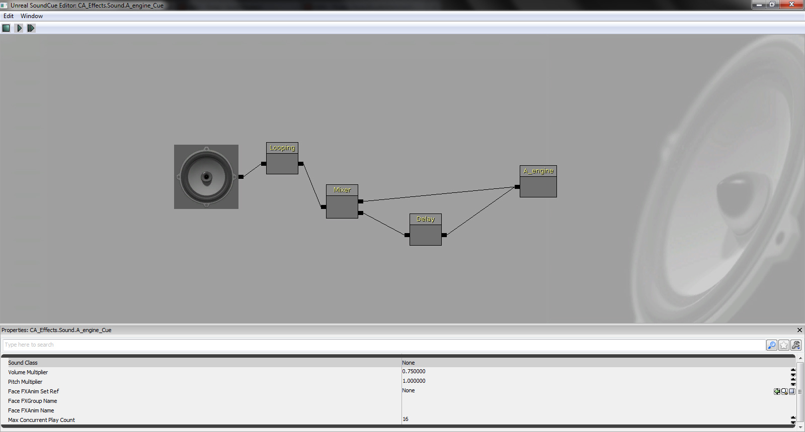Toggle the favorites star button
The width and height of the screenshot is (805, 432).
point(784,345)
